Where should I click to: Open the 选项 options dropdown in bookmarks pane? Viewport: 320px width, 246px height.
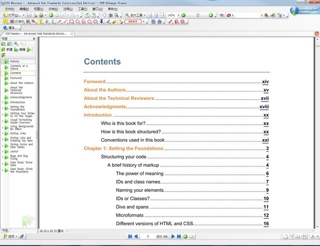coord(10,236)
